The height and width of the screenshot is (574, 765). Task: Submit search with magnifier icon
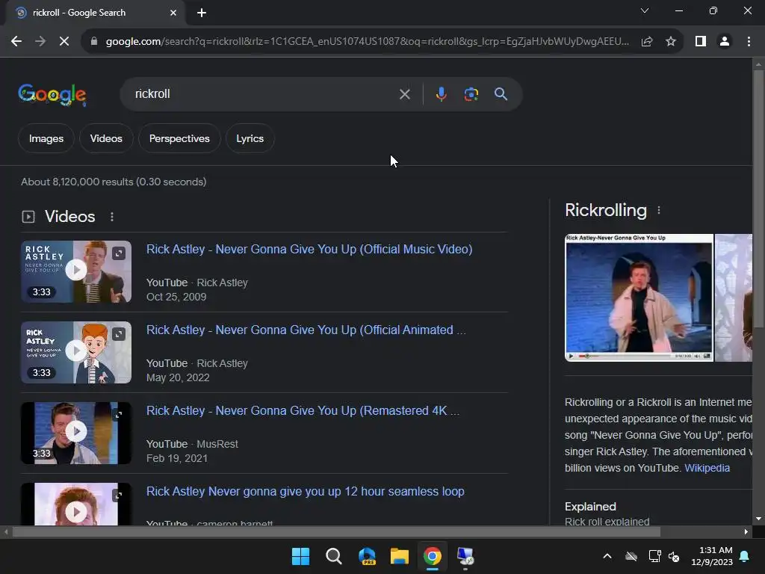tap(501, 93)
